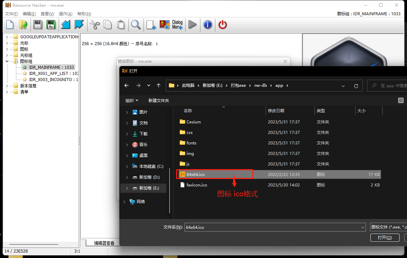Click the blue arrow pointing down-left

click(66, 24)
